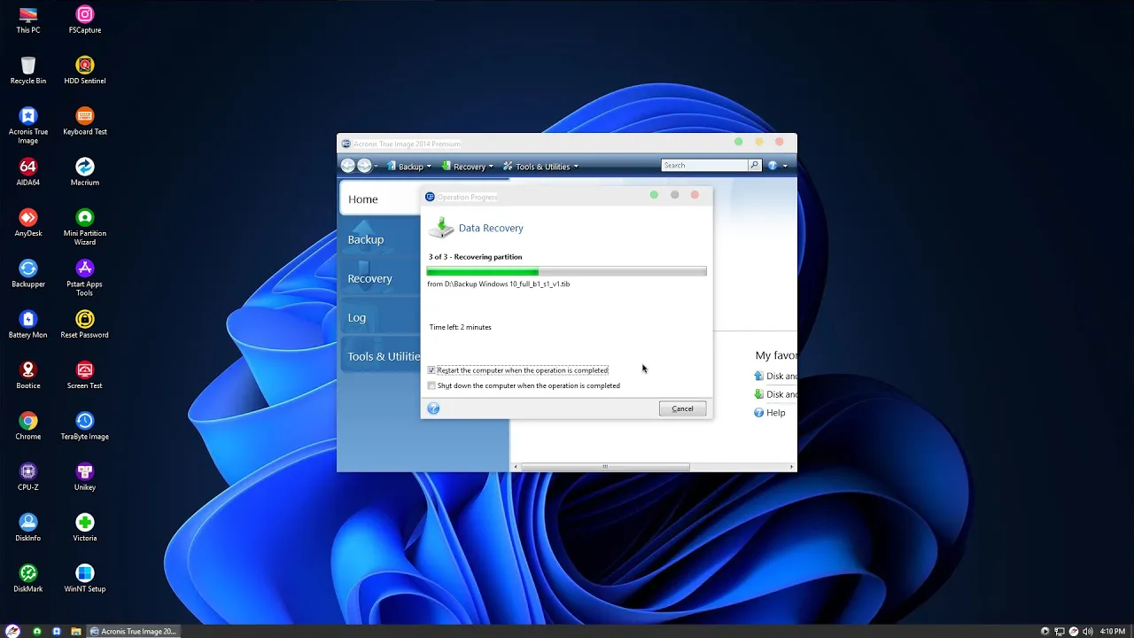Open Mini Partition Wizard shortcut
The image size is (1134, 638).
click(x=85, y=227)
